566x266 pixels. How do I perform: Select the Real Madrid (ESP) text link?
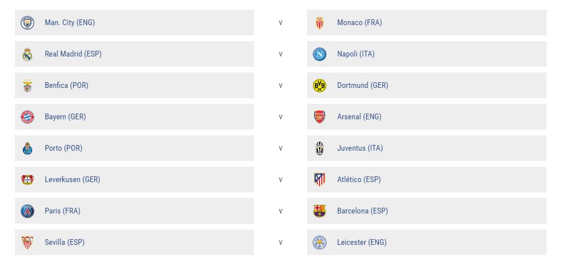[73, 54]
